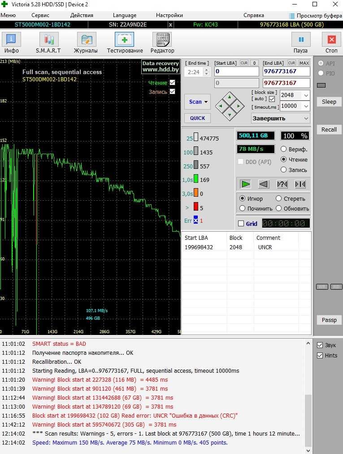Click the Start LBA input field
Image resolution: width=343 pixels, height=454 pixels.
pos(237,71)
